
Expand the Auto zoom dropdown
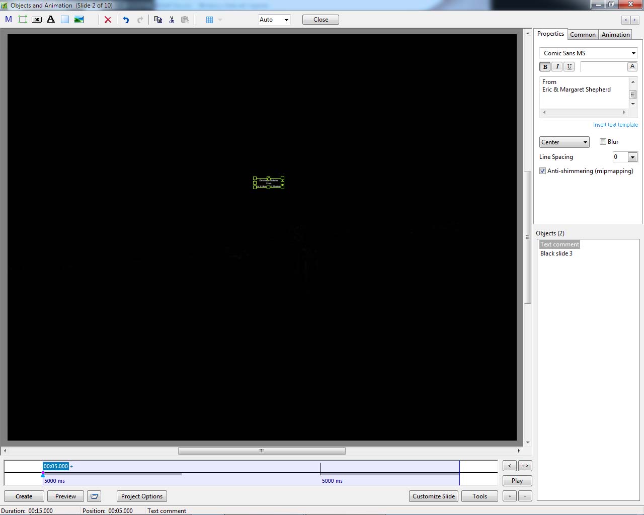[x=274, y=20]
